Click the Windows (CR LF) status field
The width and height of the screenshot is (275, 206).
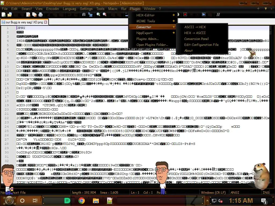click(213, 192)
